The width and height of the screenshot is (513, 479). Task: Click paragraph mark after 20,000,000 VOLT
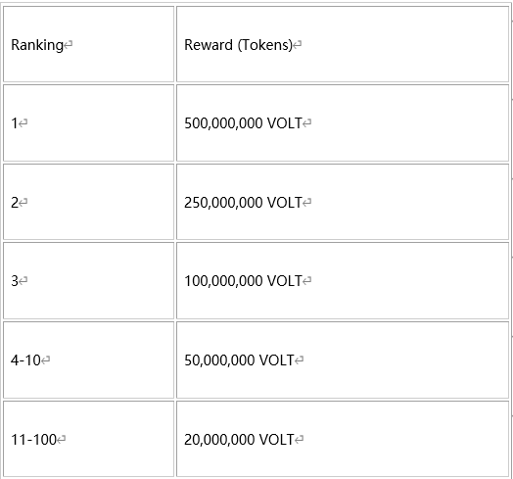299,440
